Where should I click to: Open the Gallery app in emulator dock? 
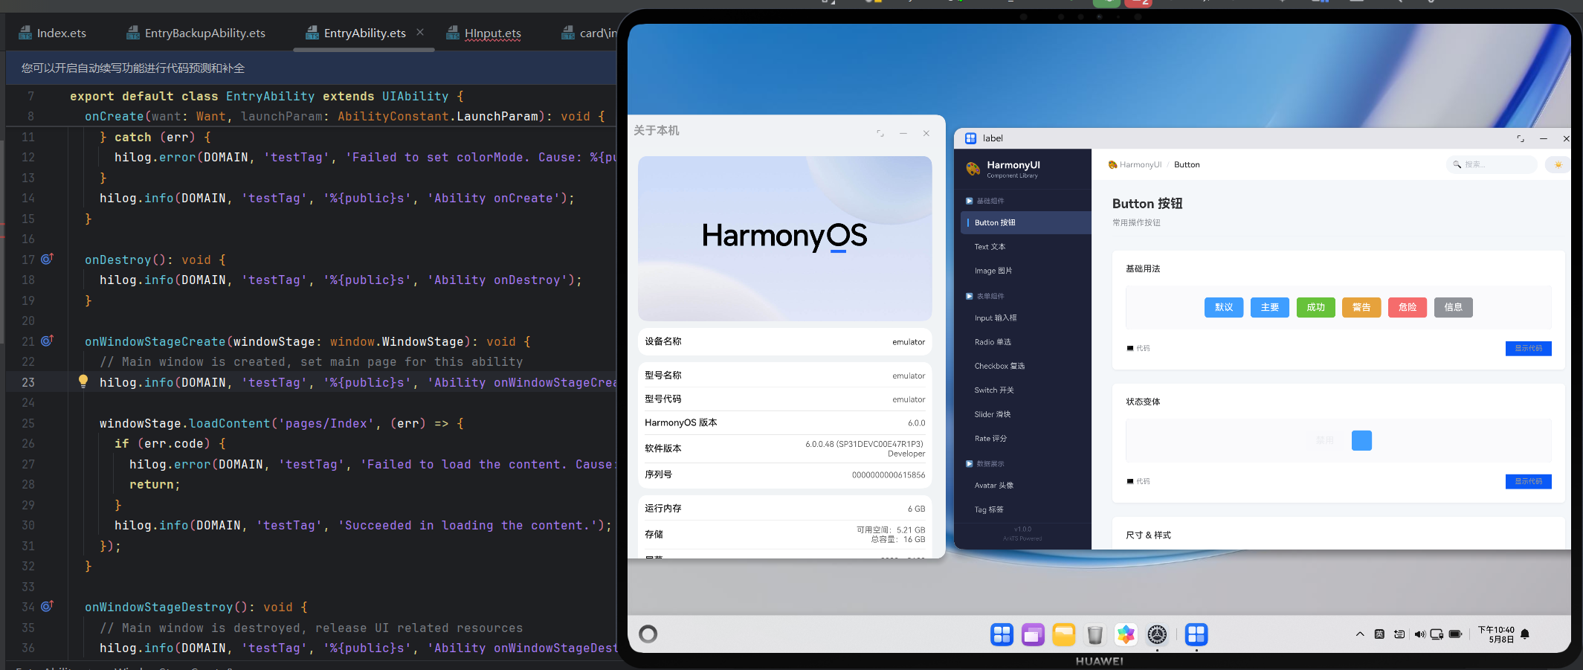[1126, 634]
